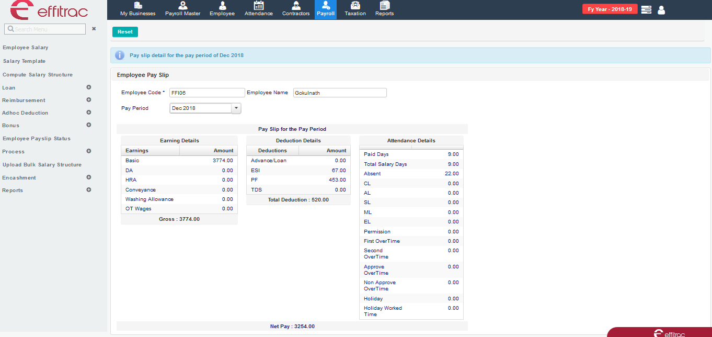Viewport: 712px width, 337px height.
Task: Open the server/settings icon beside Fy Year
Action: tap(646, 9)
